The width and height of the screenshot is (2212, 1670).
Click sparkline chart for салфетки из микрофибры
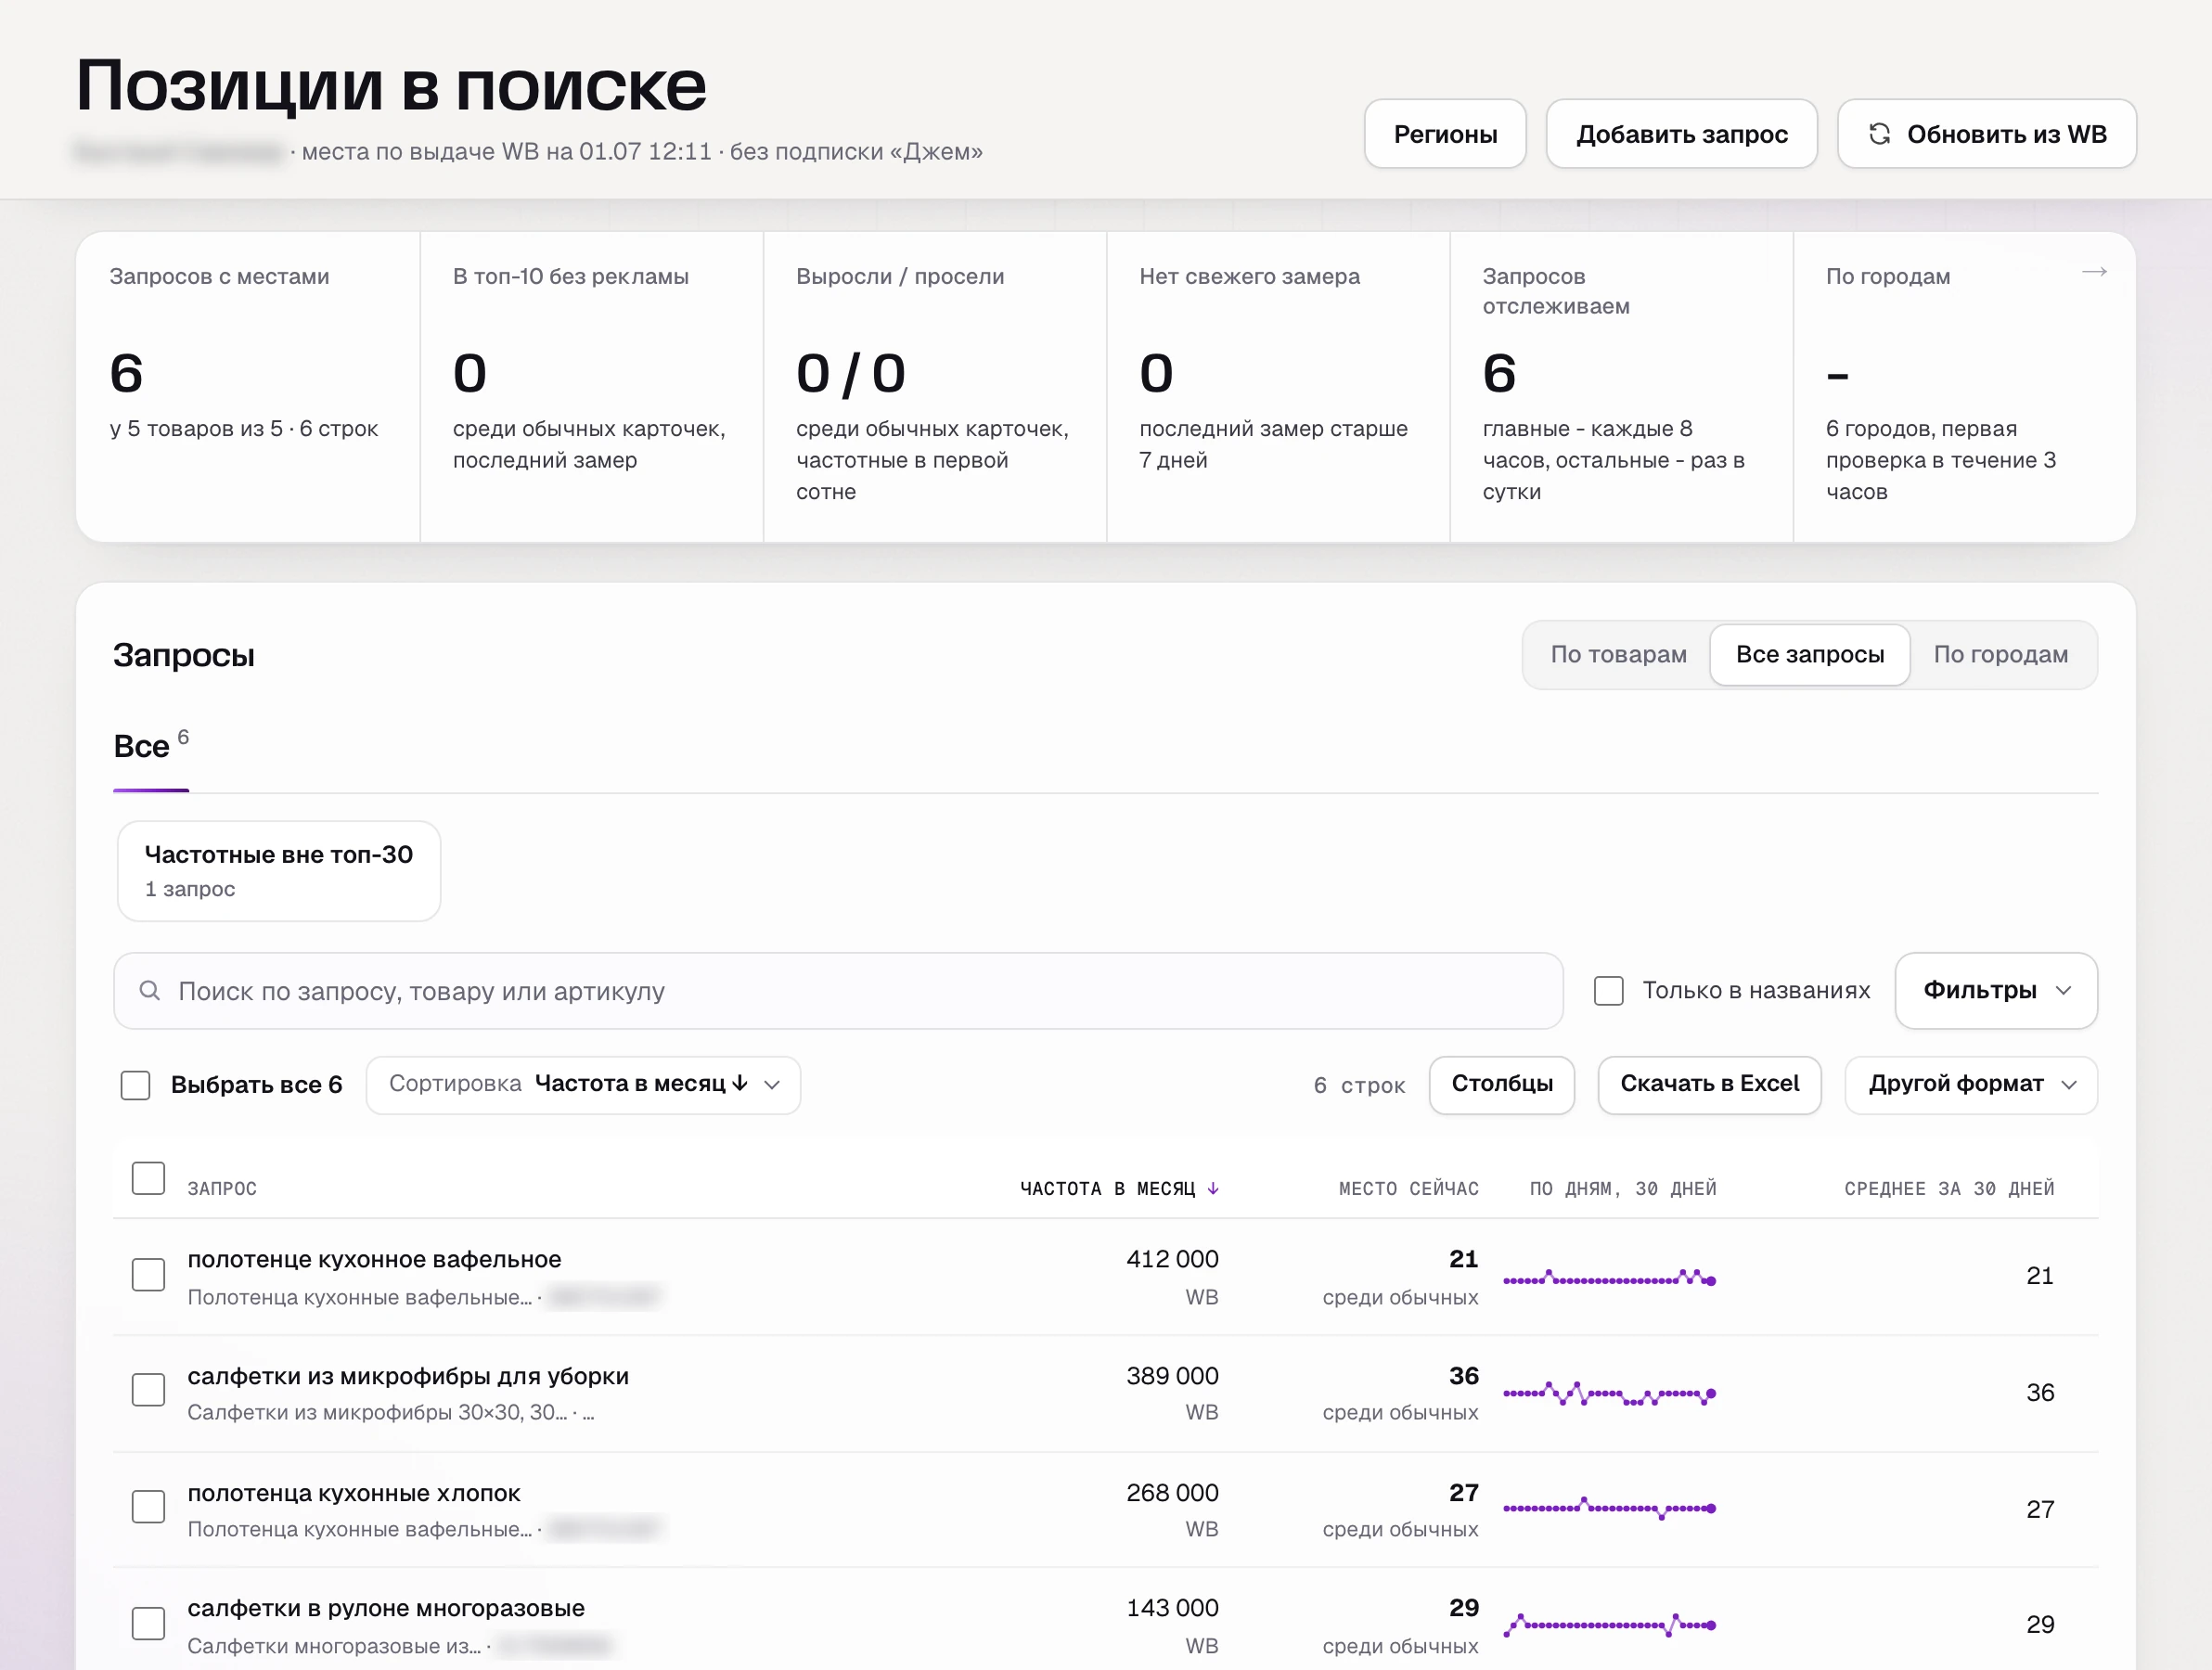click(x=1609, y=1393)
